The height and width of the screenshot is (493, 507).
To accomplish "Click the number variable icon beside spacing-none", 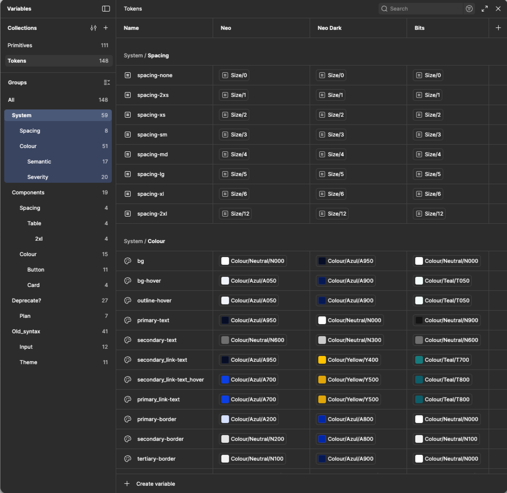I will [x=127, y=75].
